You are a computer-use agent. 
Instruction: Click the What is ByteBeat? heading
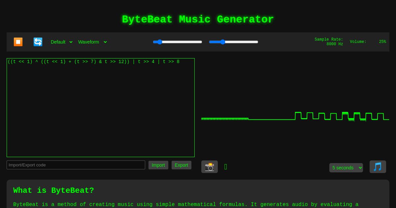[53, 191]
